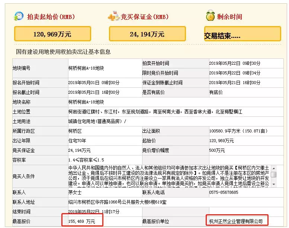Click the 竞买保证金 label in the table

(x=23, y=150)
